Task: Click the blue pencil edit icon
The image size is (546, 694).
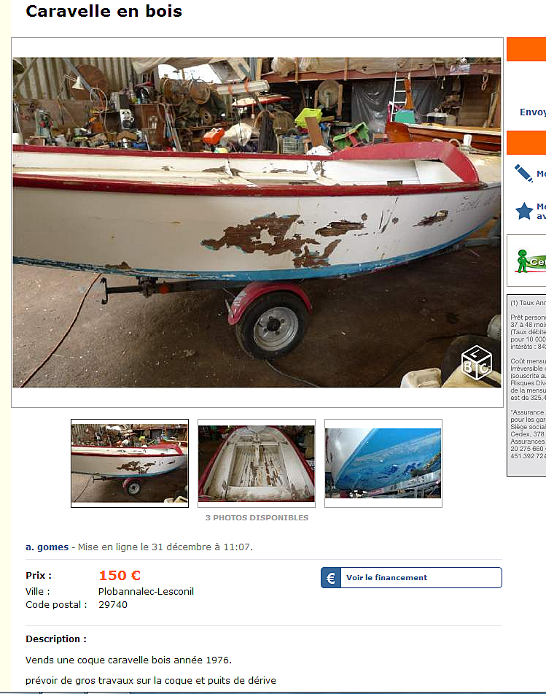Action: pos(523,173)
